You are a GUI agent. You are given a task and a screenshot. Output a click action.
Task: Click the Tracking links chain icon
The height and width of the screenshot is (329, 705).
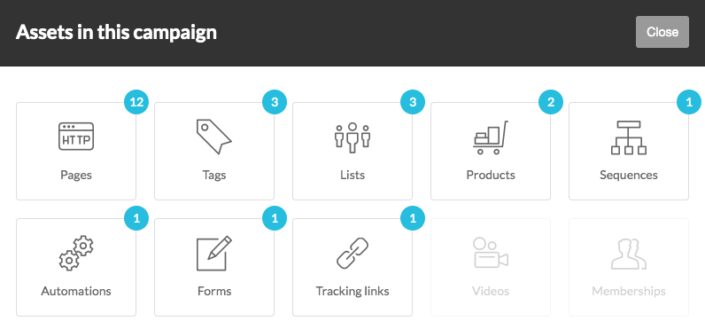(x=352, y=254)
